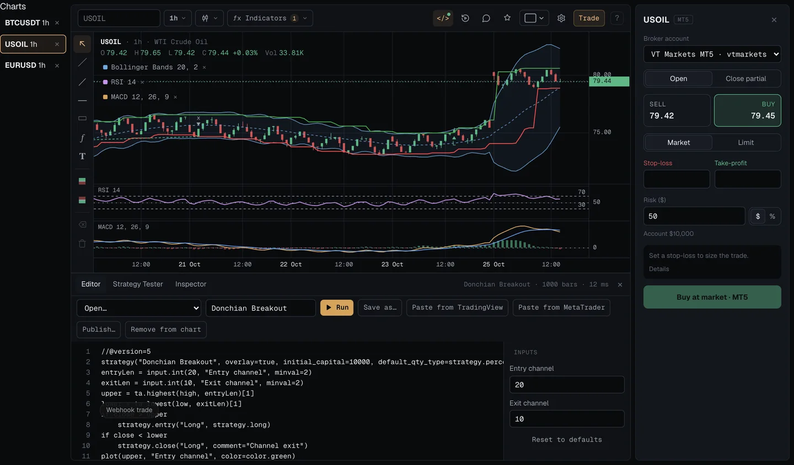Select the short position tool (red on top)

pyautogui.click(x=82, y=200)
